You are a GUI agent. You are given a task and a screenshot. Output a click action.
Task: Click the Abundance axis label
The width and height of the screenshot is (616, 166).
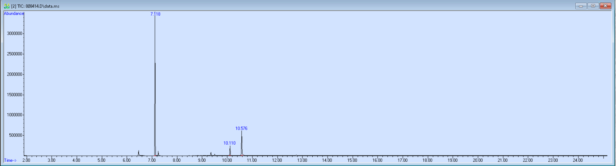14,13
